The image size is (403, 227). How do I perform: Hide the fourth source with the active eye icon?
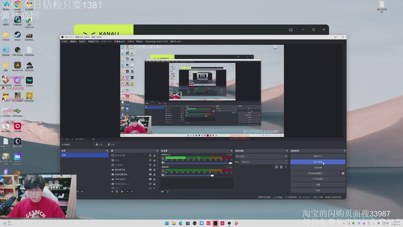(x=150, y=169)
